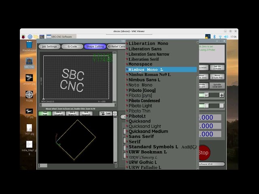This screenshot has width=259, height=194.
Task: Choose Nimbus Sans L font
Action: 161,80
